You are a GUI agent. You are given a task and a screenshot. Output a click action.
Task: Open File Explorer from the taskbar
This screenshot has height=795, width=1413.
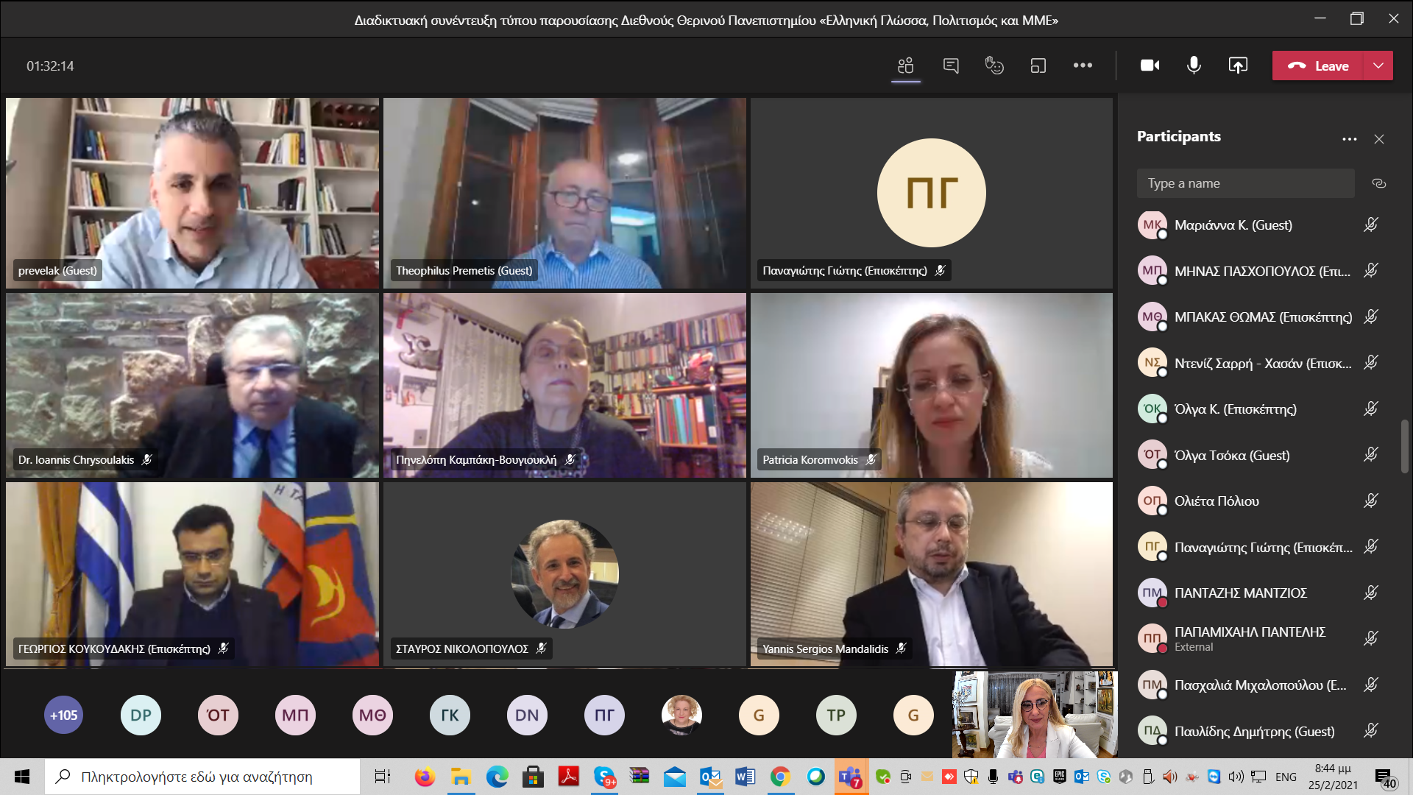461,777
